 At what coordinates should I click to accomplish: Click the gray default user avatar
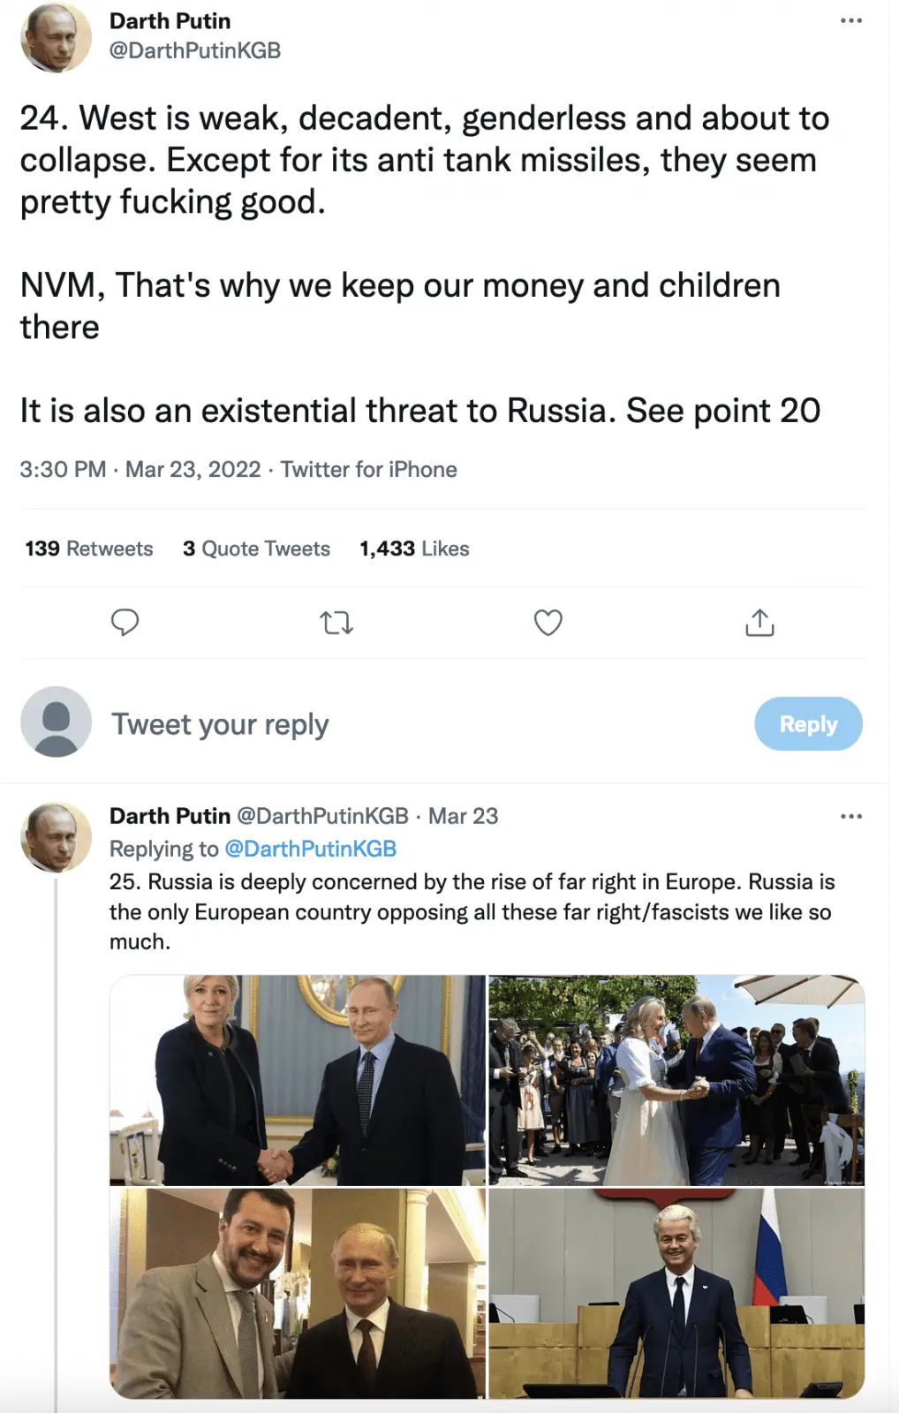point(56,722)
